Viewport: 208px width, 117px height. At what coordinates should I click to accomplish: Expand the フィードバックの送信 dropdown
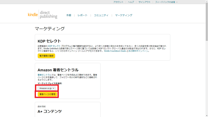(x=166, y=2)
